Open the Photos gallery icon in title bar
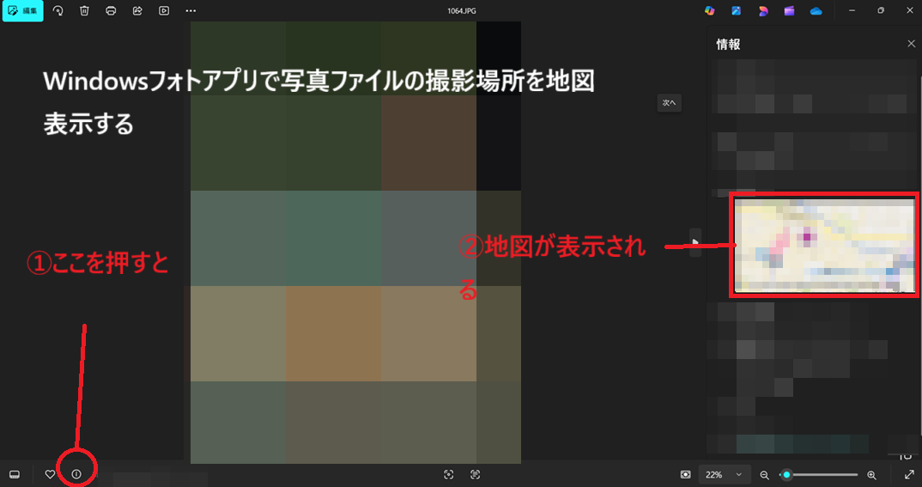Image resolution: width=922 pixels, height=487 pixels. coord(737,10)
